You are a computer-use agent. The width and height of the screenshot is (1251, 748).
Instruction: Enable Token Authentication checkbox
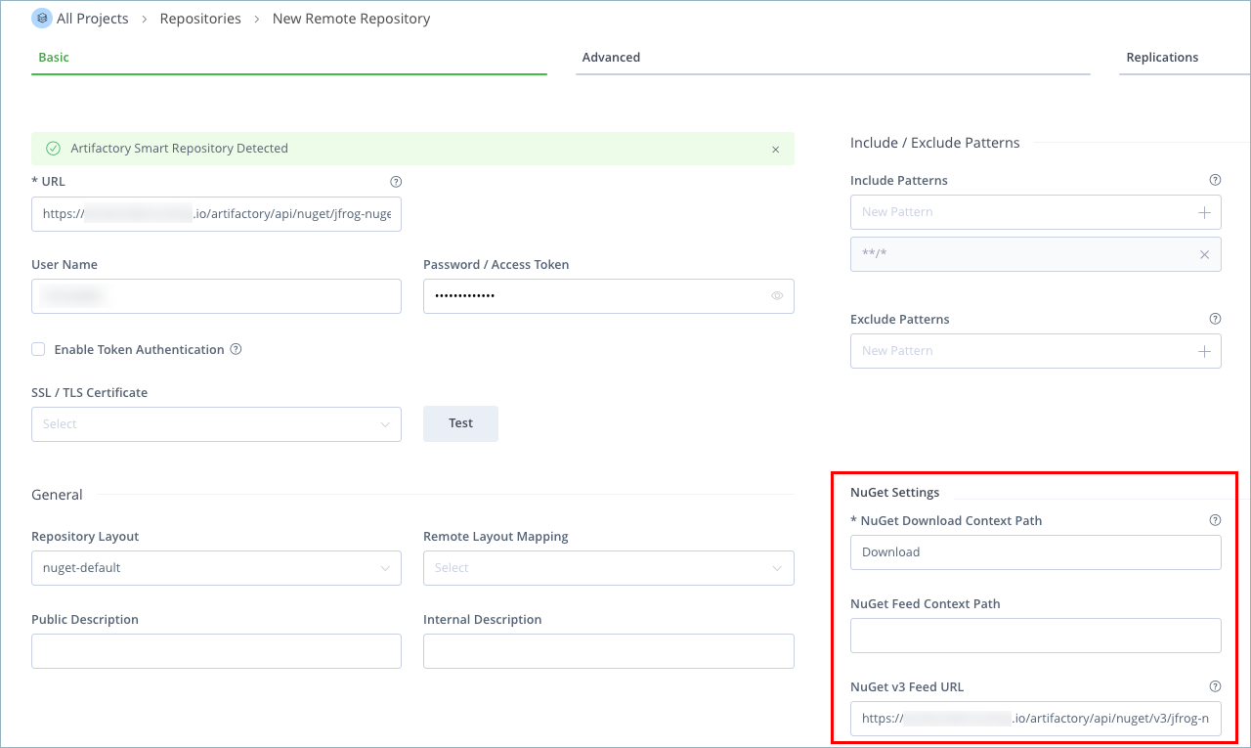coord(38,349)
